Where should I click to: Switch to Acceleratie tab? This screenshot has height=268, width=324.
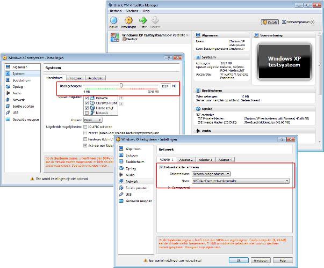pos(96,78)
